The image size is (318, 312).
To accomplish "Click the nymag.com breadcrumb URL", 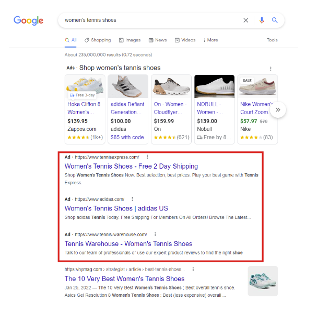I will [125, 269].
